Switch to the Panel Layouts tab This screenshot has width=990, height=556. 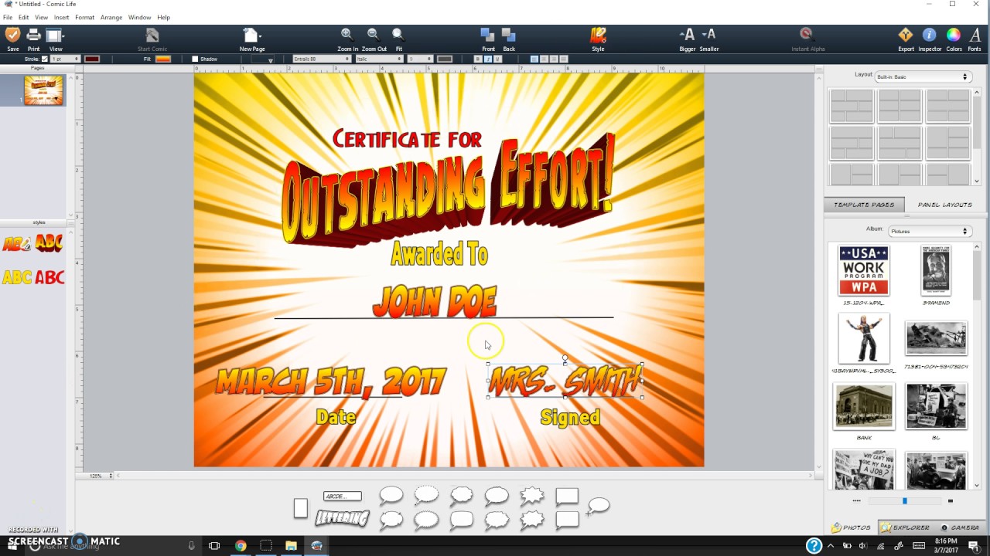point(944,205)
